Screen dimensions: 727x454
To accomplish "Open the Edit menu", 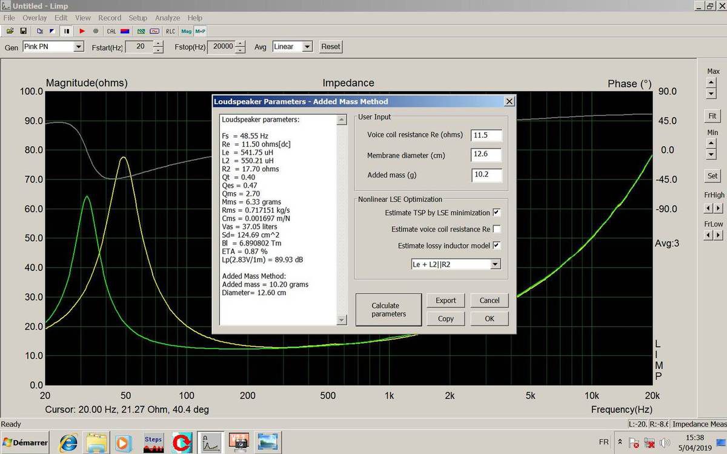I will (x=61, y=18).
